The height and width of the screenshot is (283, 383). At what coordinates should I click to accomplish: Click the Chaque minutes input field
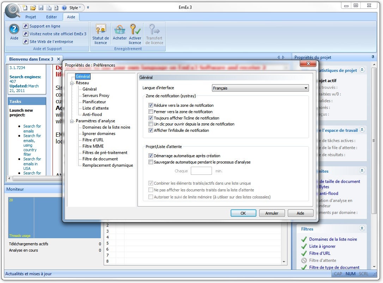201,171
